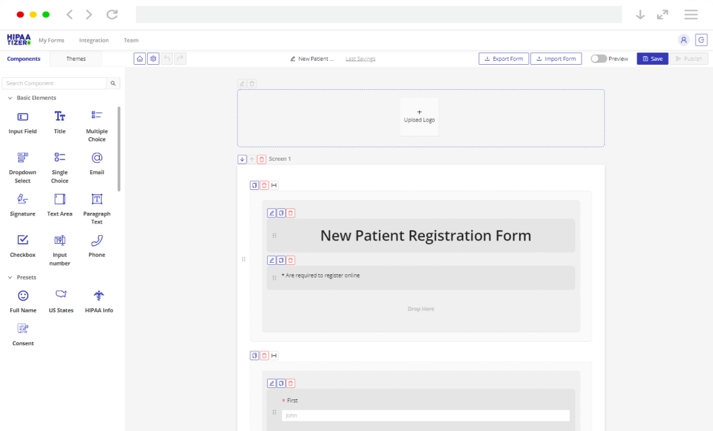Choose the HIPAA Info preset
This screenshot has width=713, height=431.
pyautogui.click(x=99, y=300)
